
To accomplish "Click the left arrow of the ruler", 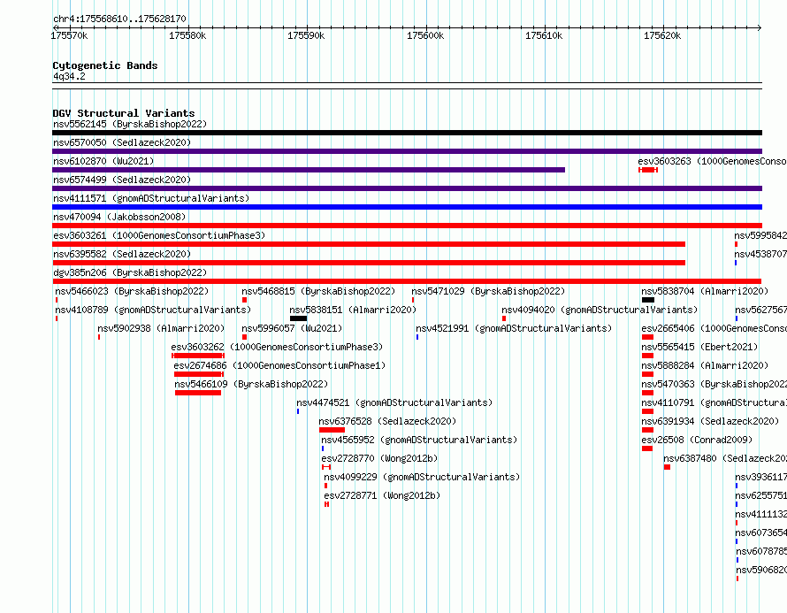I will click(55, 27).
